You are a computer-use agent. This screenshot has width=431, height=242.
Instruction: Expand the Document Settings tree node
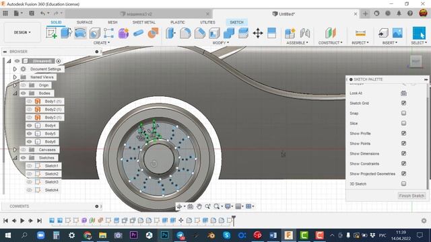click(x=15, y=69)
